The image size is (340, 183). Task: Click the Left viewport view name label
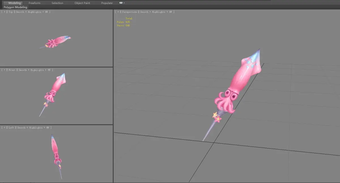coord(11,128)
